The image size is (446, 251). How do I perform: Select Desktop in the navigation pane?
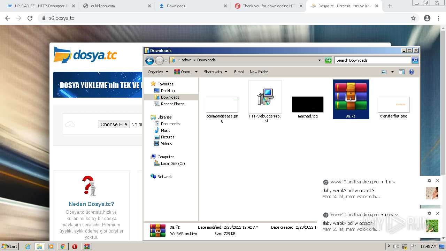coord(168,91)
